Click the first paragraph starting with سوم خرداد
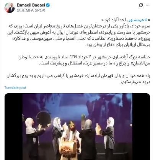 pyautogui.click(x=78, y=36)
